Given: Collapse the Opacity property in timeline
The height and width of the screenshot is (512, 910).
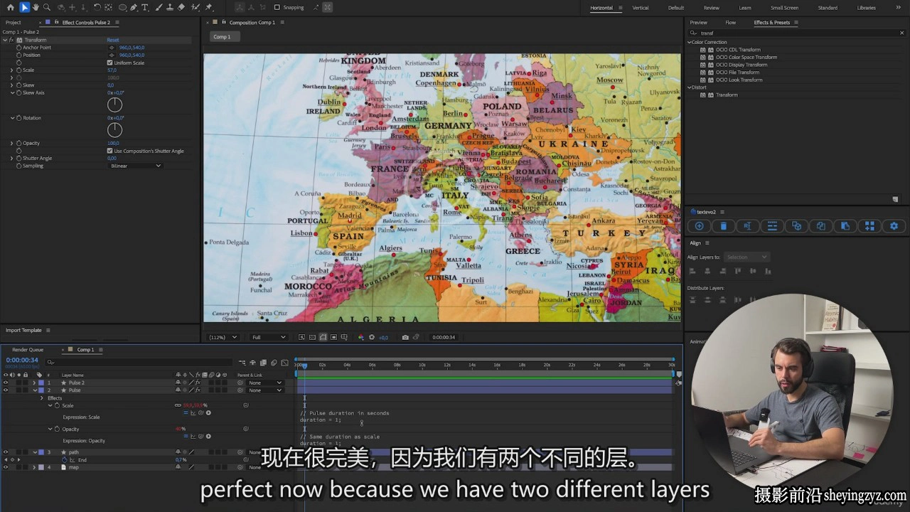Looking at the screenshot, I should [50, 429].
